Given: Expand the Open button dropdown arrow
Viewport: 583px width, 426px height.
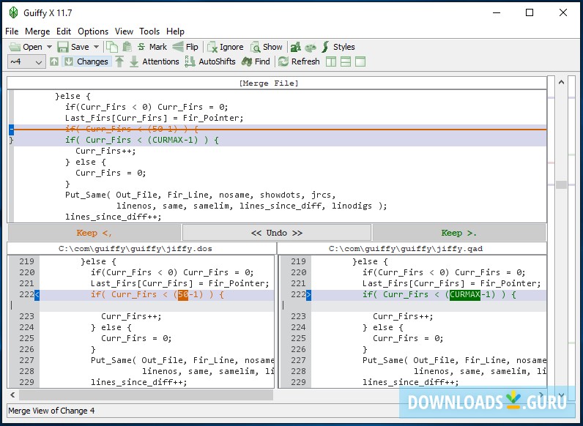Looking at the screenshot, I should [50, 47].
